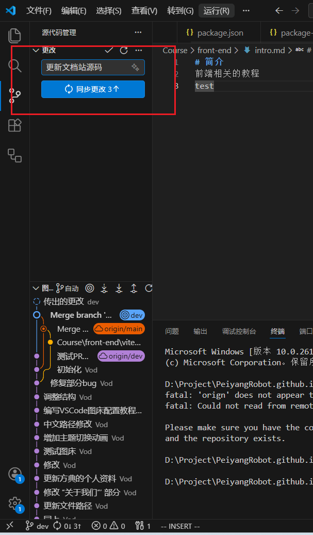The height and width of the screenshot is (535, 313).
Task: Generate commit message with sparkle icon
Action: (x=136, y=67)
